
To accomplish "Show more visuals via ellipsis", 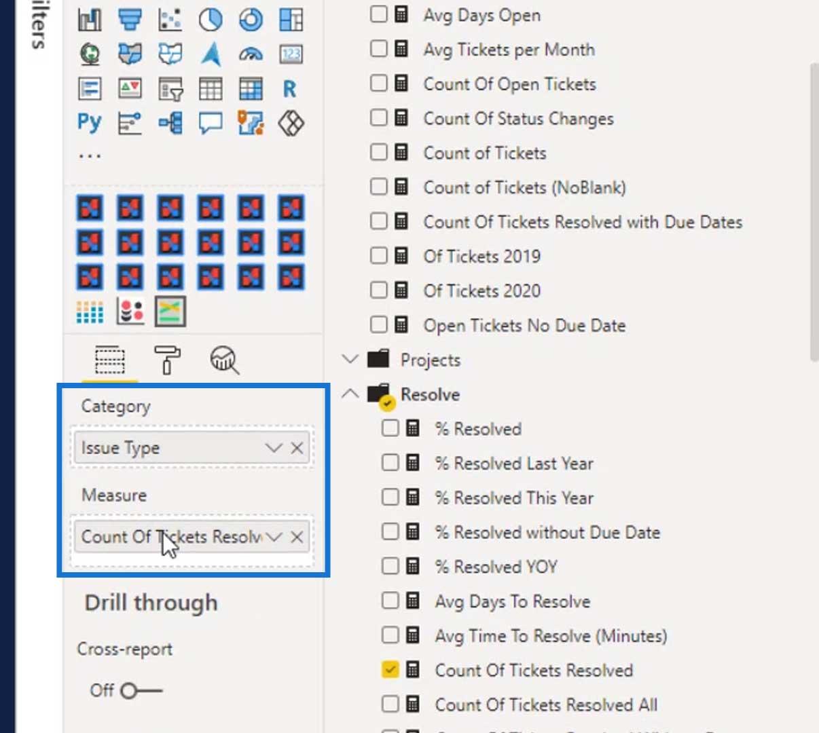I will pyautogui.click(x=90, y=156).
